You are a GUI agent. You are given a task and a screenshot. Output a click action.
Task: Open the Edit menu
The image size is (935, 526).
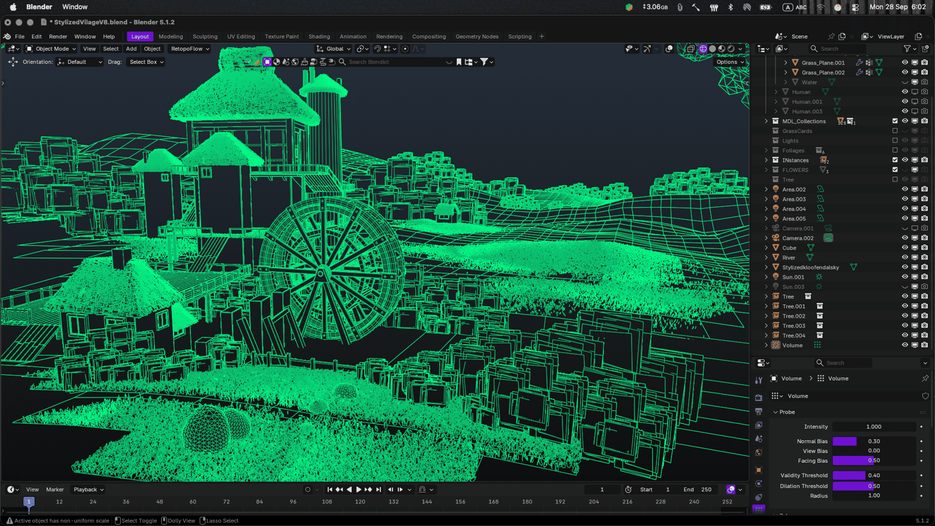pos(37,37)
